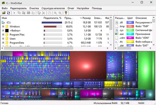
Task: Expand the Program Files folder node
Action: coord(3,35)
